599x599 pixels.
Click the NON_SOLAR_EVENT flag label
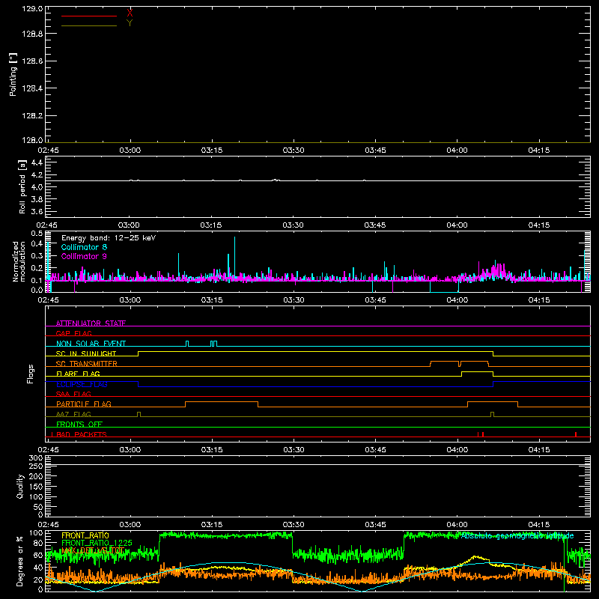coord(91,344)
